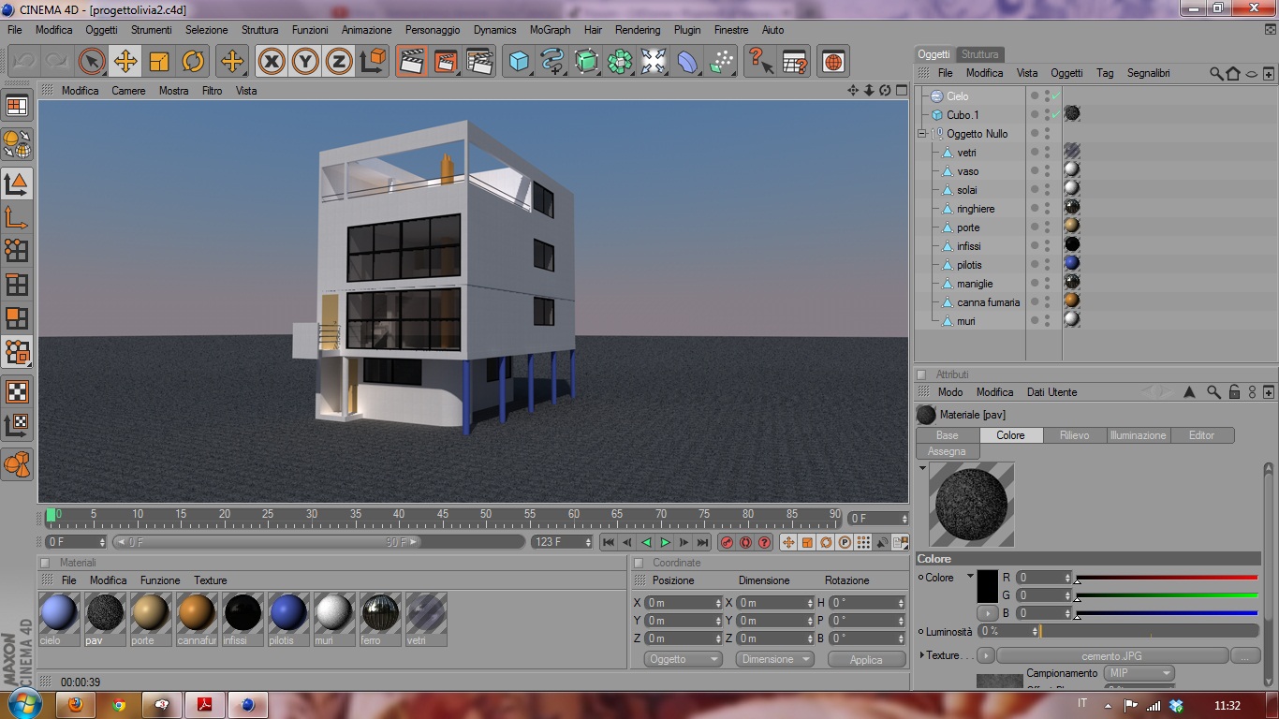Click the blue bend deformer icon
The width and height of the screenshot is (1279, 719).
coord(687,62)
